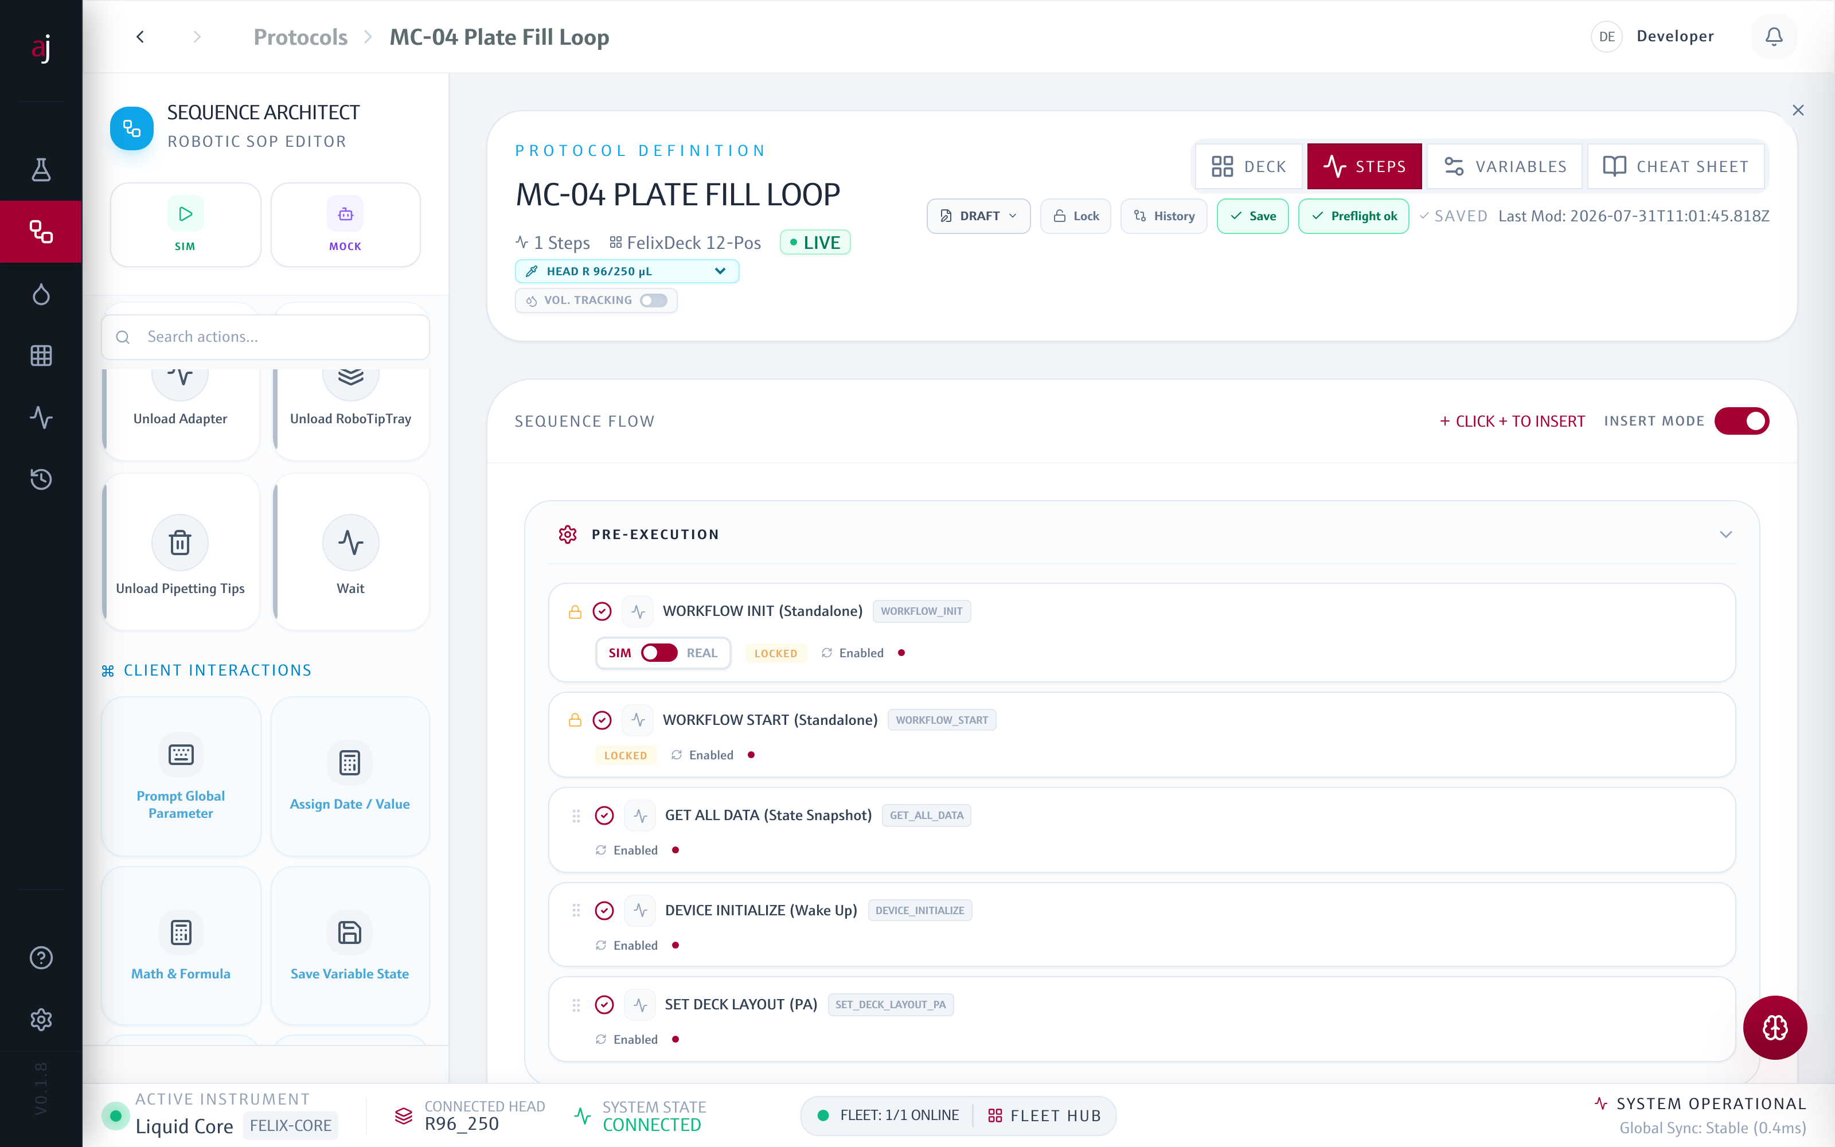Click the Lock button
The image size is (1835, 1147).
point(1075,216)
